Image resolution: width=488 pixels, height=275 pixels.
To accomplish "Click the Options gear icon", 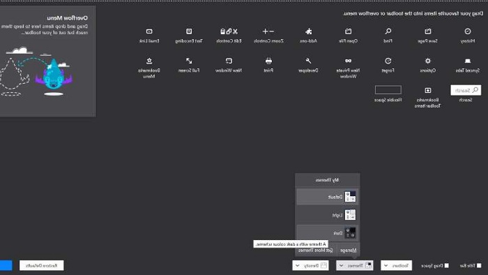I will click(x=428, y=61).
